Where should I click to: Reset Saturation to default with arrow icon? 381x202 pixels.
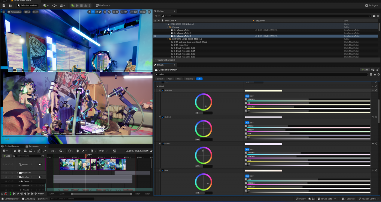point(372,90)
